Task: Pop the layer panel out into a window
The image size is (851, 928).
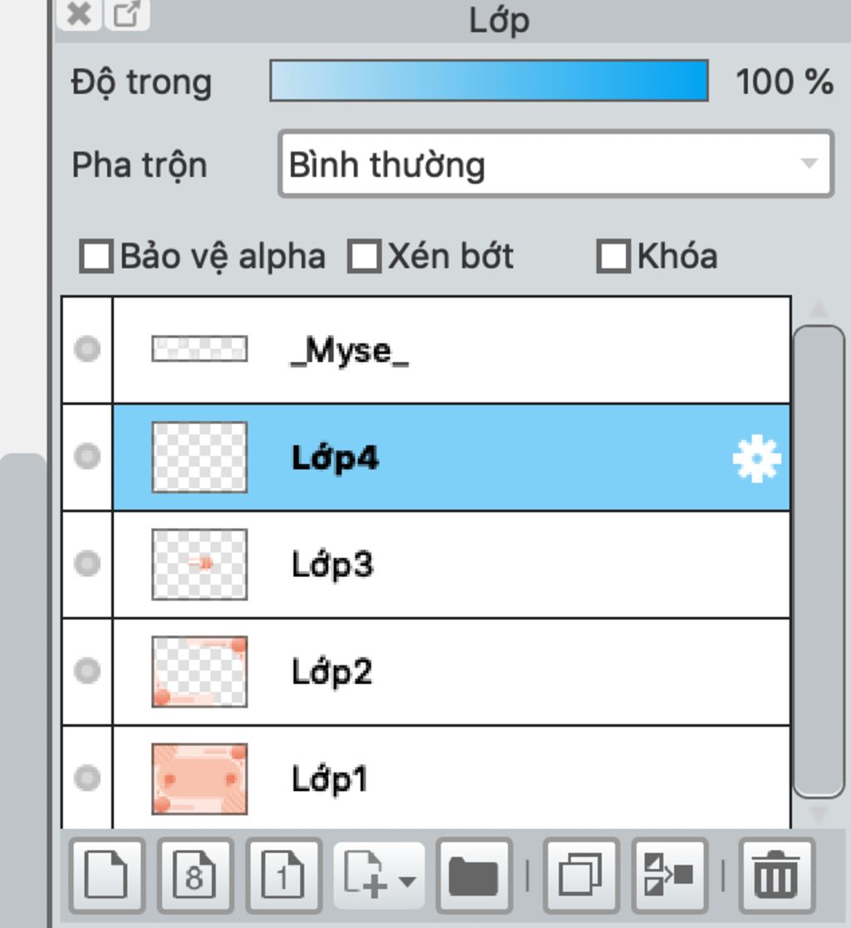Action: coord(126,13)
